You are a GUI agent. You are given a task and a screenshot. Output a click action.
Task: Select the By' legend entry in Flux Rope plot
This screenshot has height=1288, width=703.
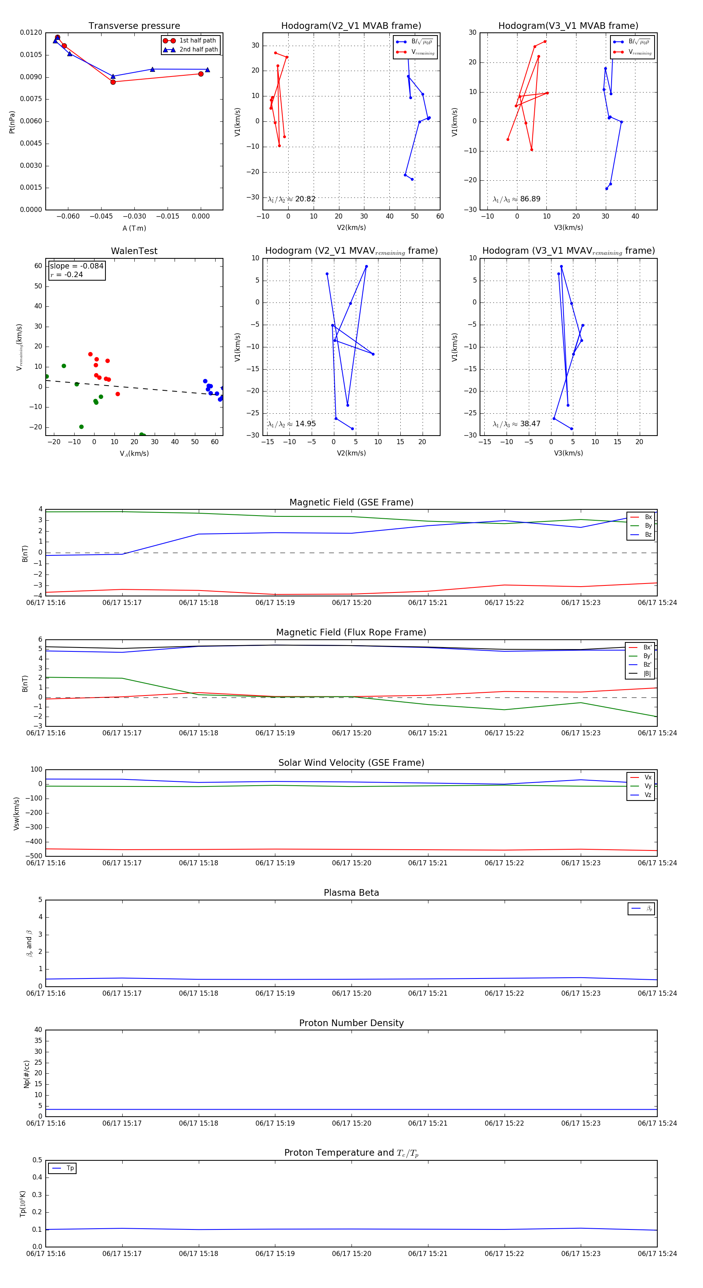point(640,656)
